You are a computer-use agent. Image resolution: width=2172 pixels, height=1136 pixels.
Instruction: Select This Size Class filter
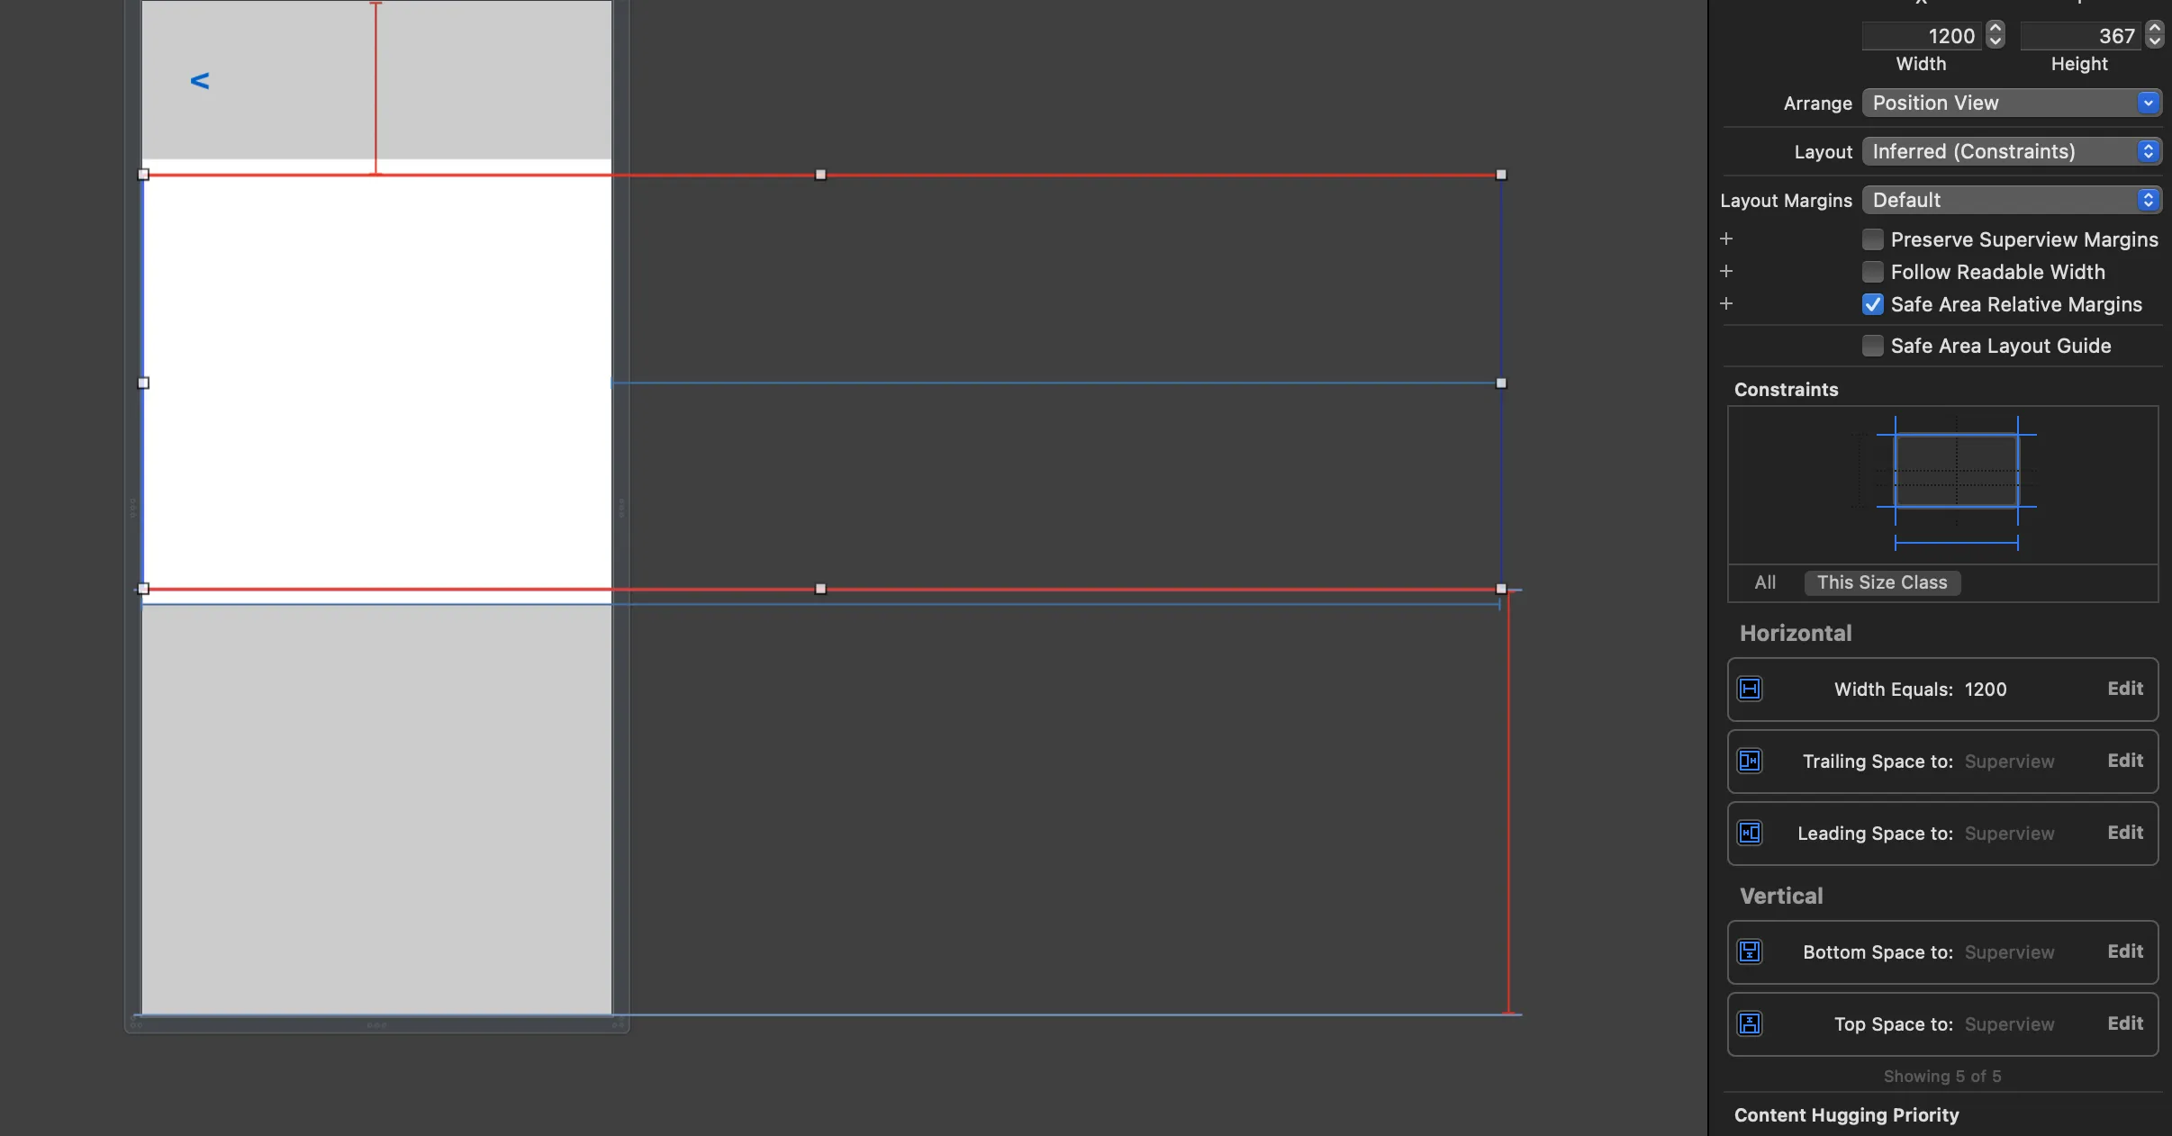(x=1882, y=582)
